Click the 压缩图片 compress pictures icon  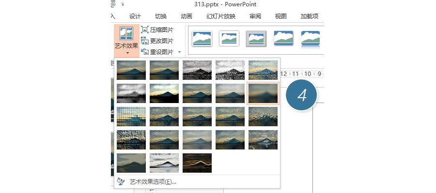(145, 30)
